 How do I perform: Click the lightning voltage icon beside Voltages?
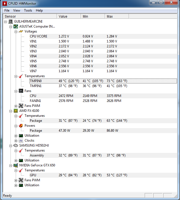point(21,31)
